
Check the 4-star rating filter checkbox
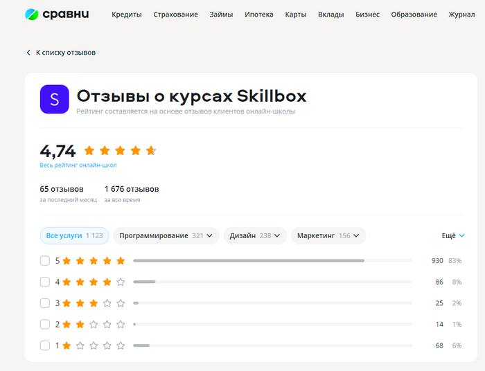coord(45,282)
